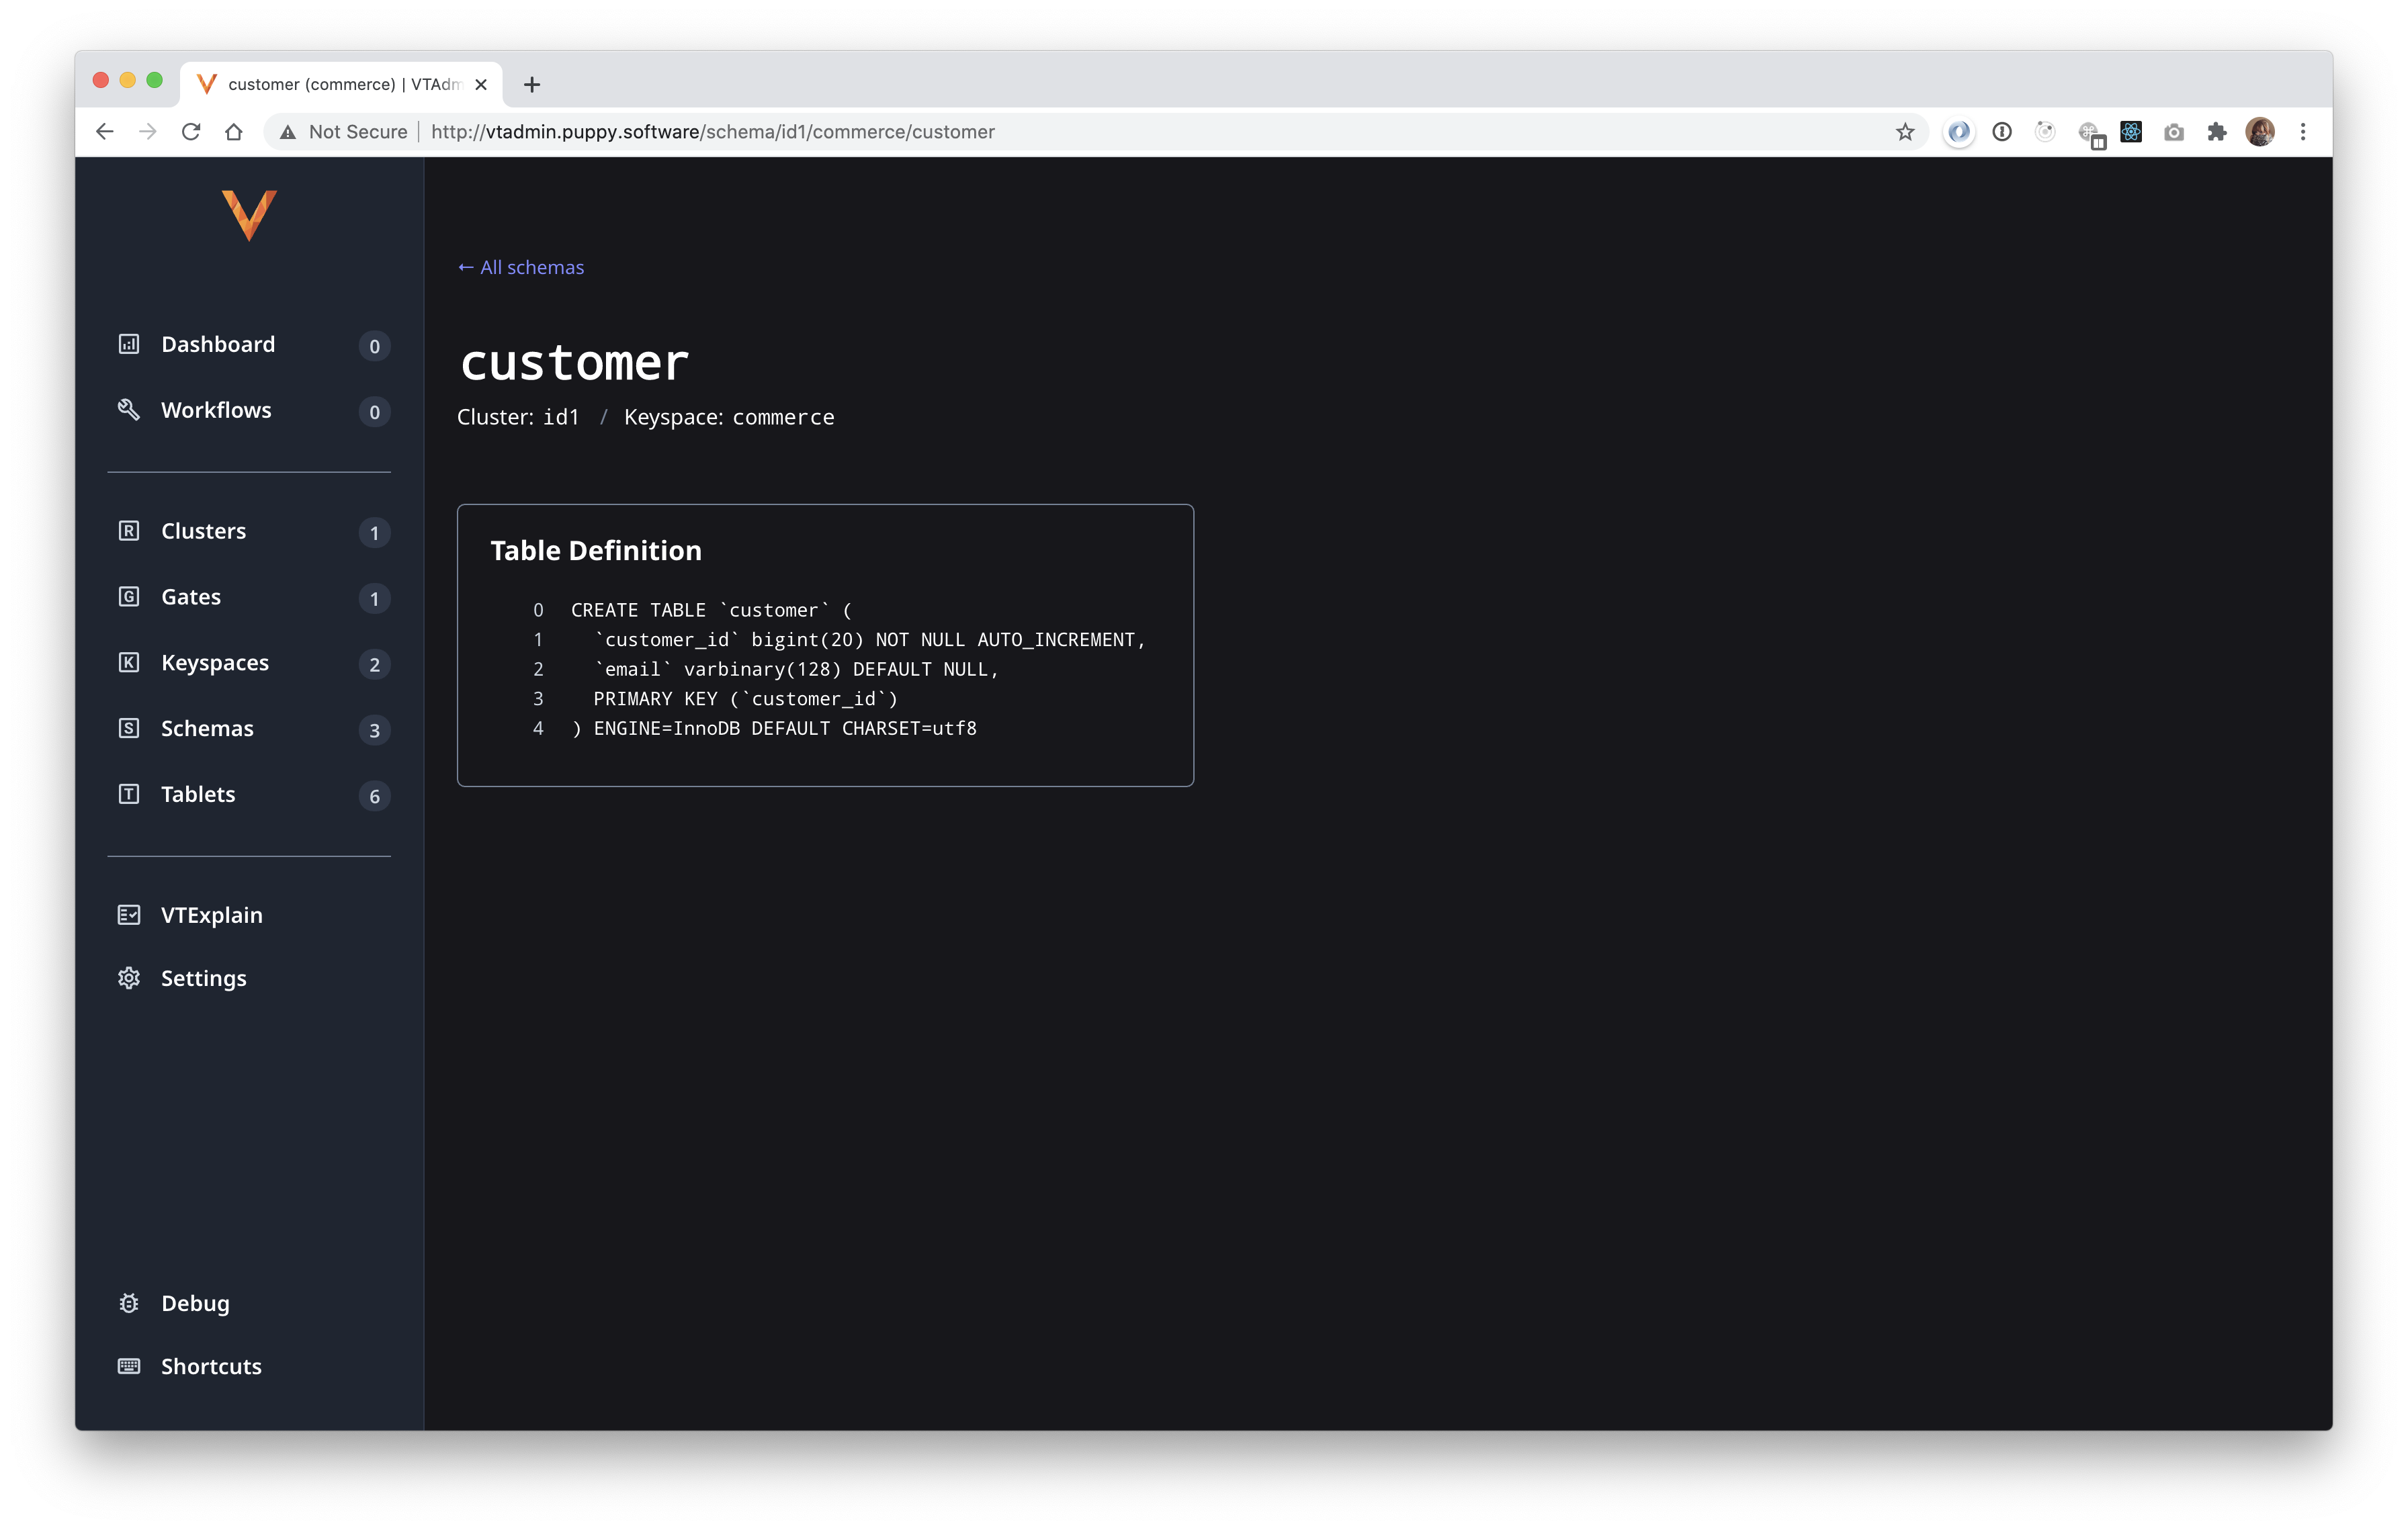The width and height of the screenshot is (2408, 1530).
Task: Click the Vitess V logo
Action: 248,215
